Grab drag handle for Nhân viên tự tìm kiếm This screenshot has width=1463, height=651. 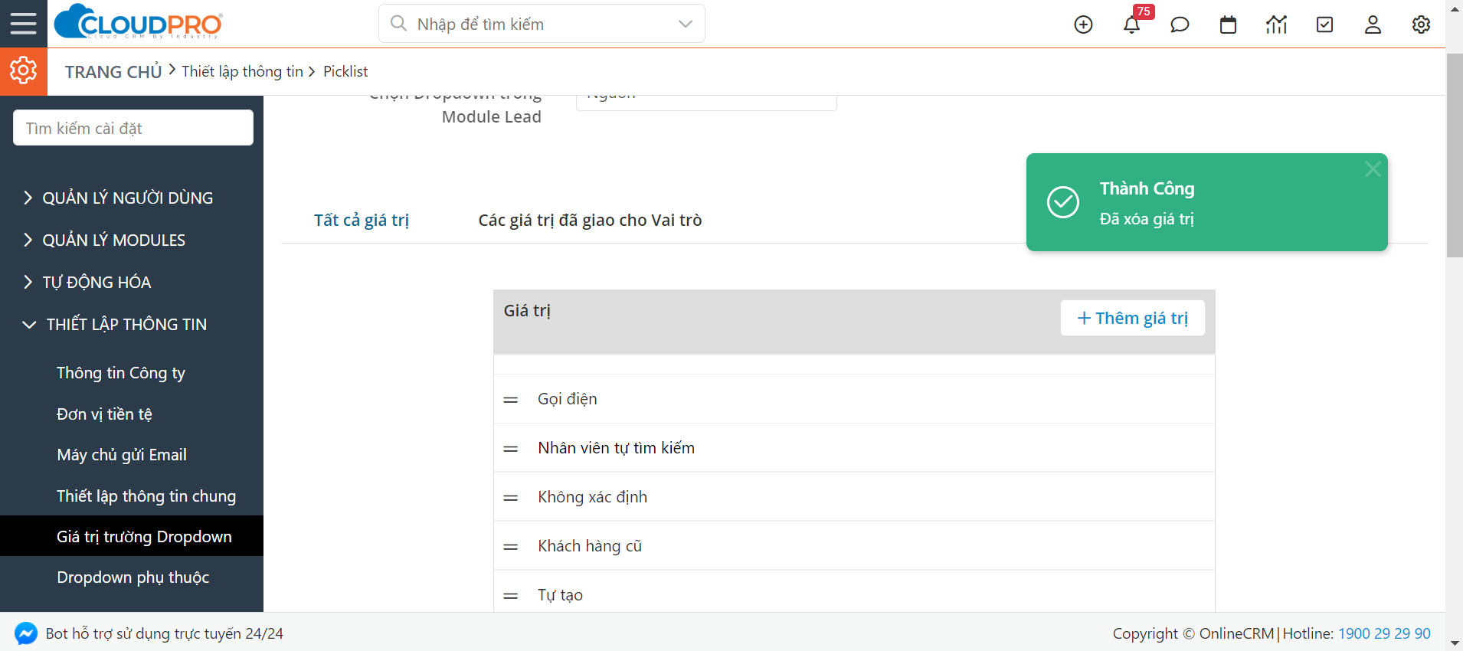click(511, 449)
